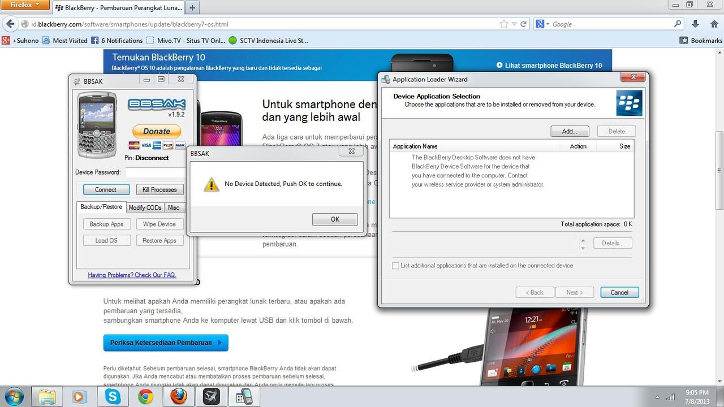Click Next in Application Loader Wizard
Image resolution: width=724 pixels, height=407 pixels.
575,292
